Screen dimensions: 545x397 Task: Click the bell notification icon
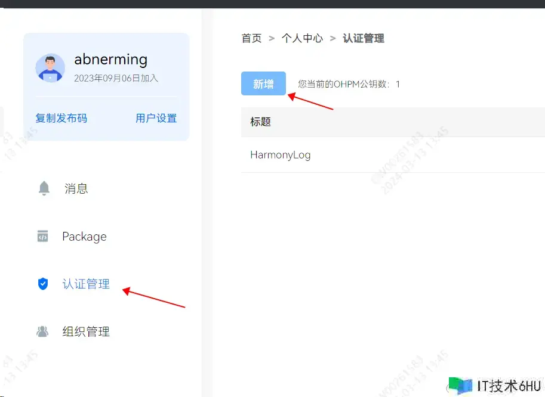[x=44, y=188]
